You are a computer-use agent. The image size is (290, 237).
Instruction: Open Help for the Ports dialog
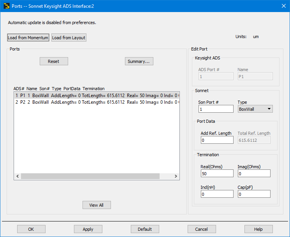(258, 229)
